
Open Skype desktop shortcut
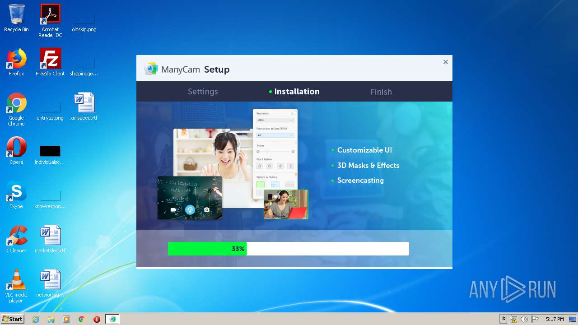tap(16, 195)
